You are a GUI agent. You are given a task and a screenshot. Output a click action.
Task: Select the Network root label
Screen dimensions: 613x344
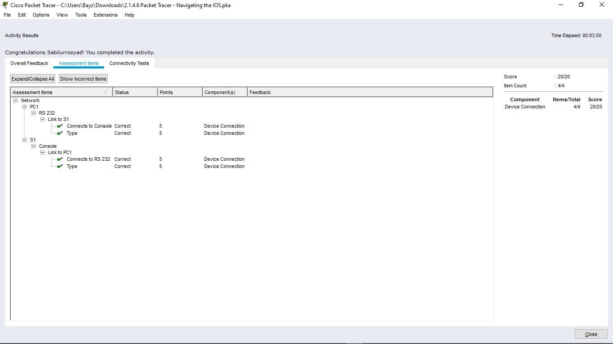click(30, 100)
